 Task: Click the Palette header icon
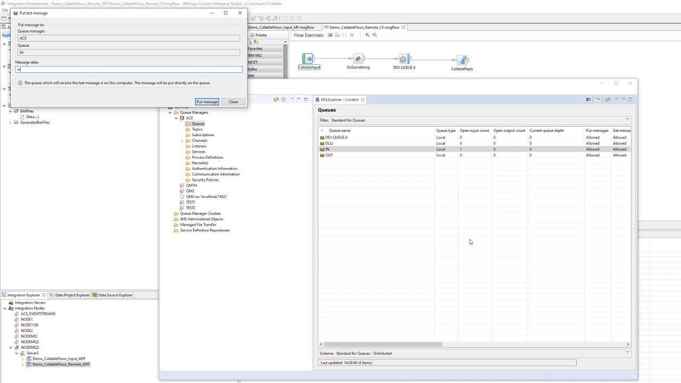252,35
